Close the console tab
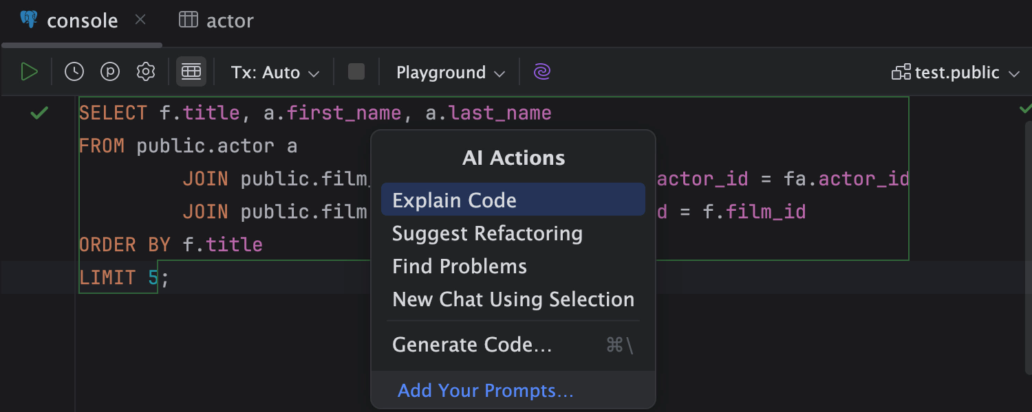 [140, 21]
